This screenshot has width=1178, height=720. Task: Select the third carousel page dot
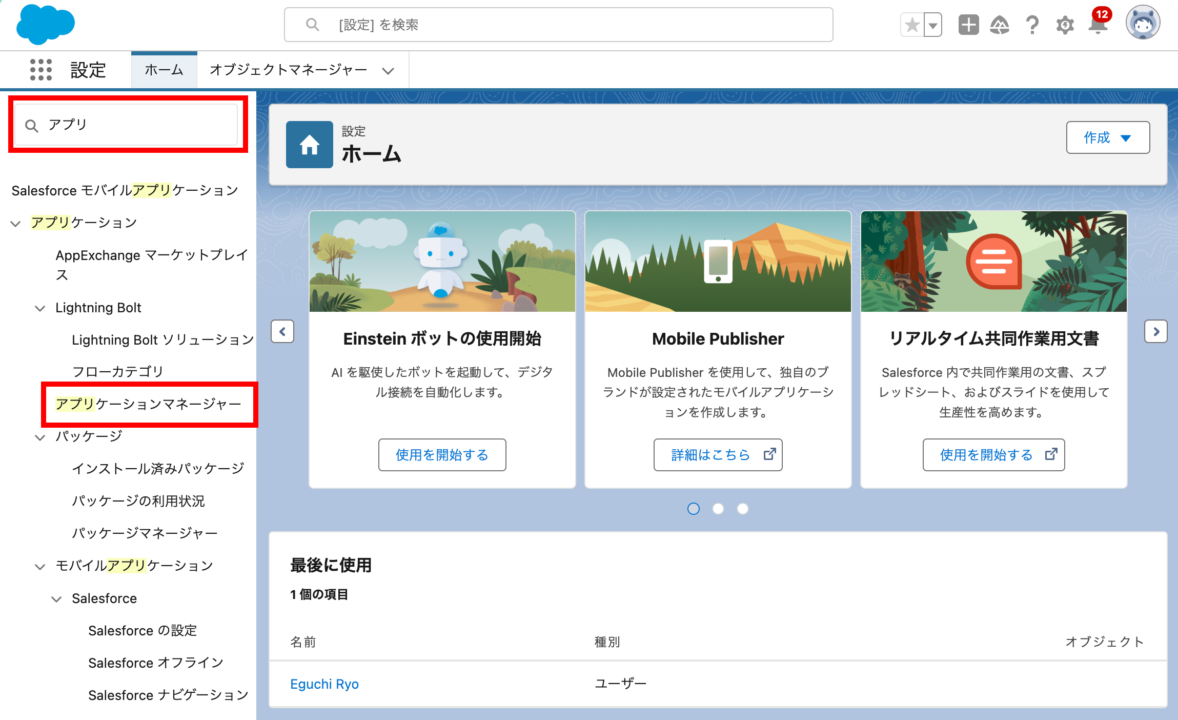(x=743, y=509)
